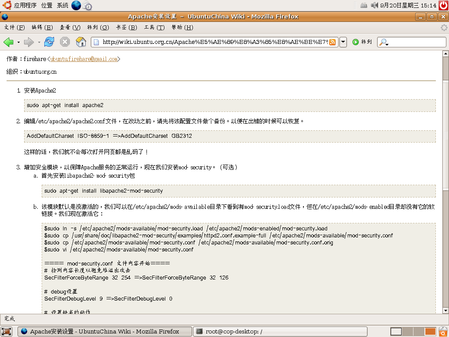The width and height of the screenshot is (449, 337).
Task: Reload the page with the blue refresh icon
Action: click(x=49, y=42)
